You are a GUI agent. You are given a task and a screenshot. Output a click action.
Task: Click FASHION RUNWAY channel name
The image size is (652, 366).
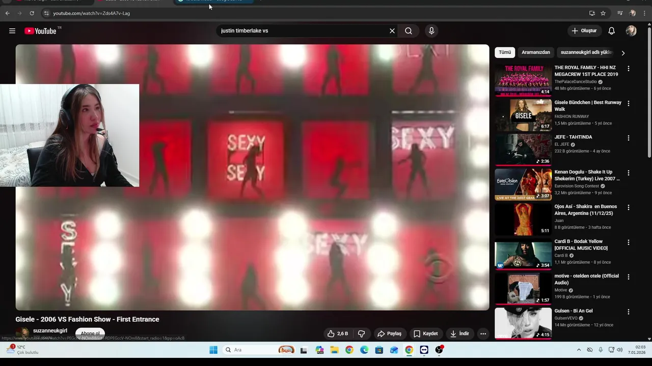[572, 116]
